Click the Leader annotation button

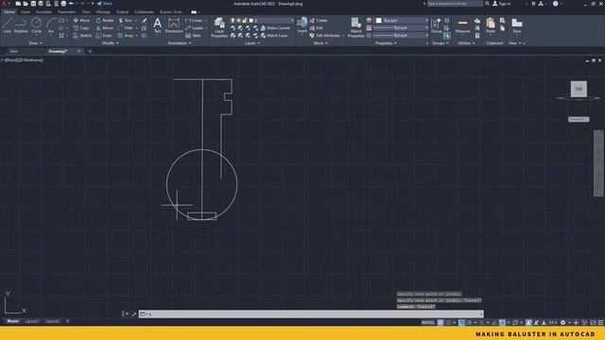point(195,28)
